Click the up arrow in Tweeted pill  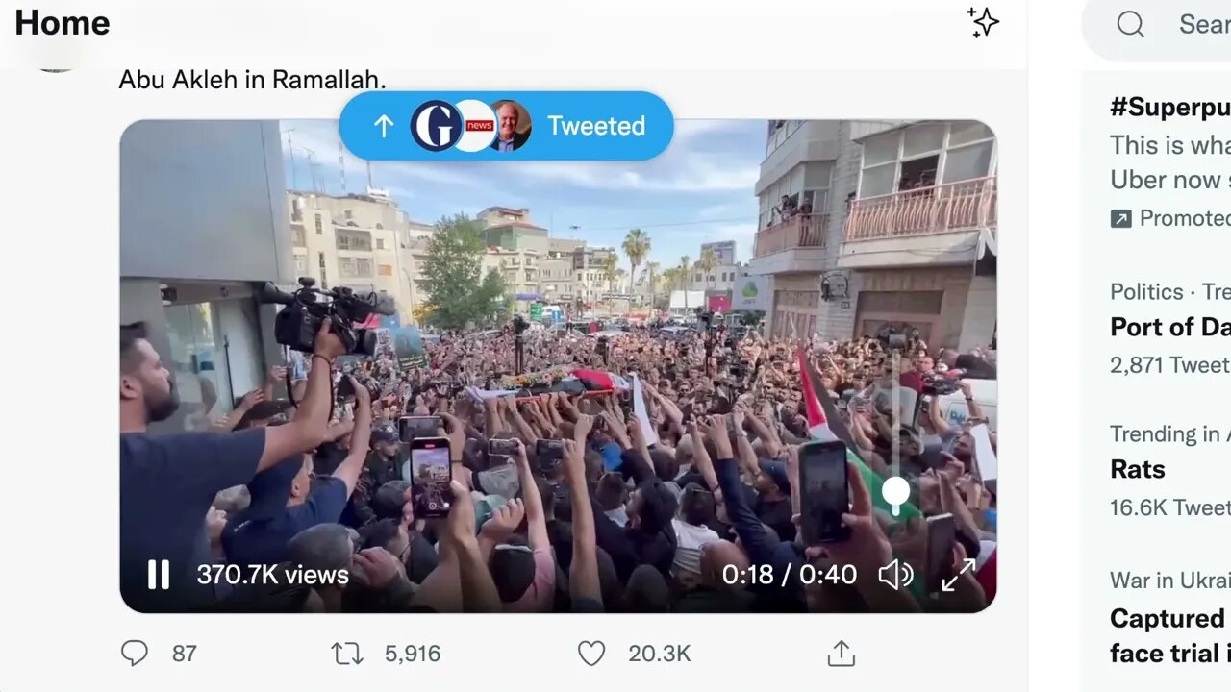[x=384, y=126]
